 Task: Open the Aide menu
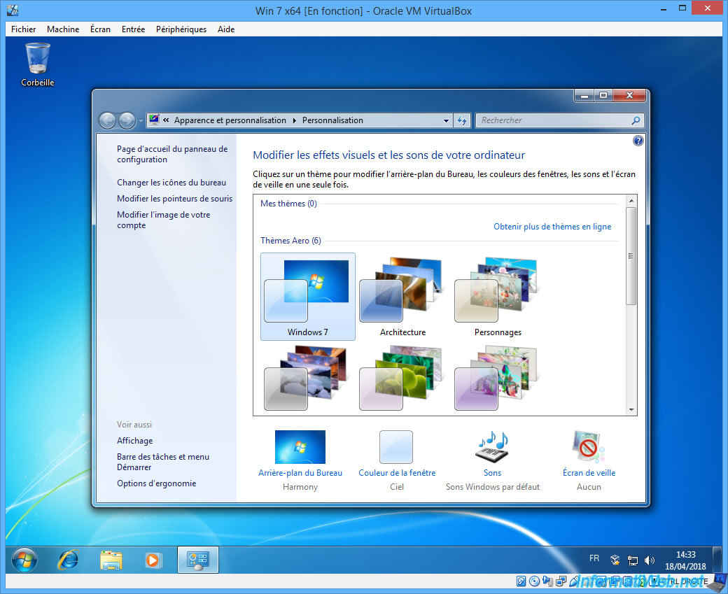click(226, 29)
